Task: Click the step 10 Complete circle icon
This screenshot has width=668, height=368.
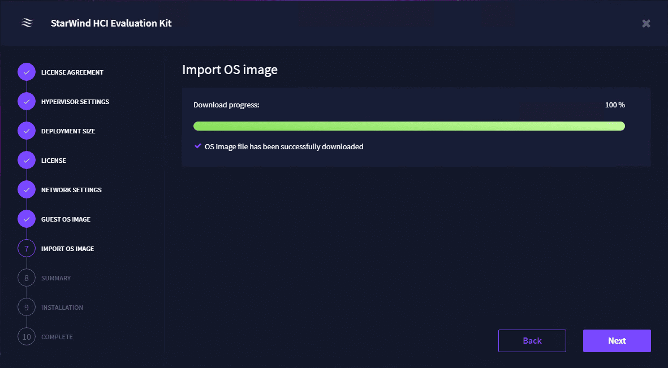Action: pyautogui.click(x=27, y=337)
